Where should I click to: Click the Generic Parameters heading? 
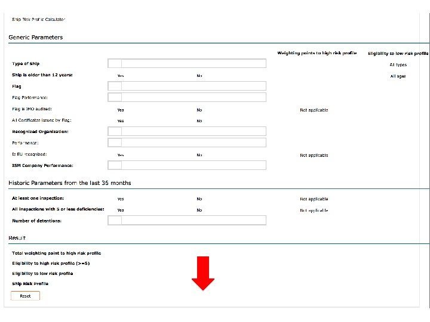(36, 37)
